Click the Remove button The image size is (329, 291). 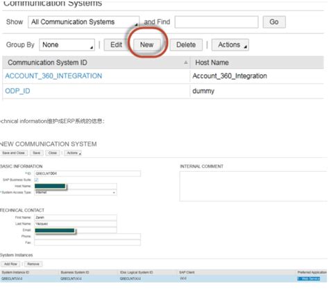(33, 264)
